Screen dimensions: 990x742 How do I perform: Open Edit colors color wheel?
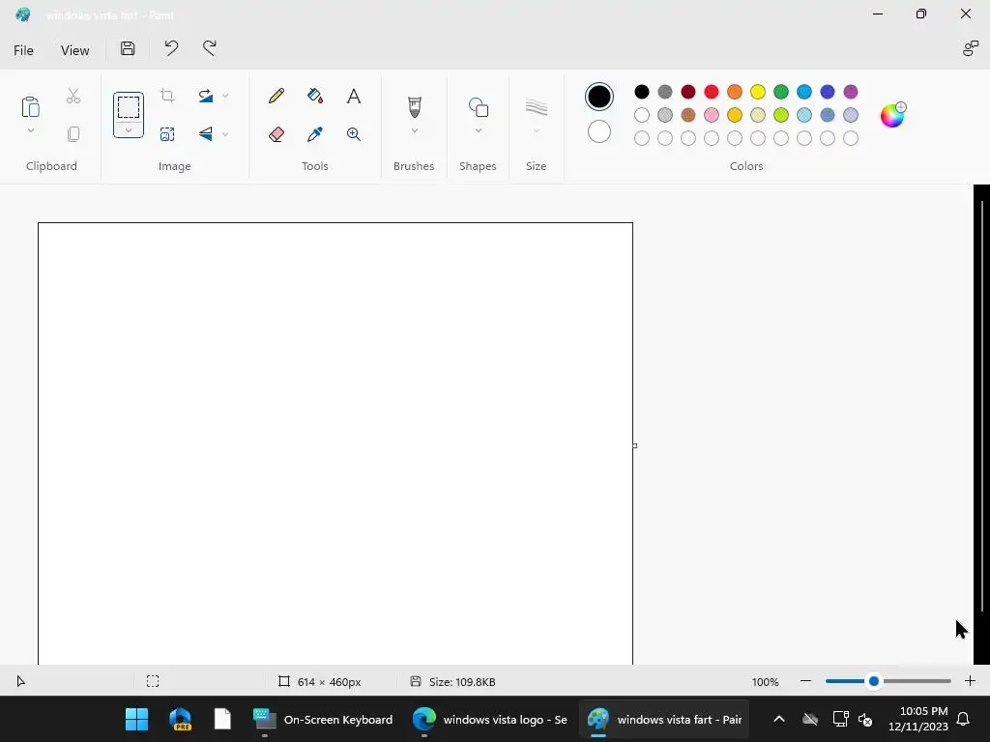click(892, 115)
